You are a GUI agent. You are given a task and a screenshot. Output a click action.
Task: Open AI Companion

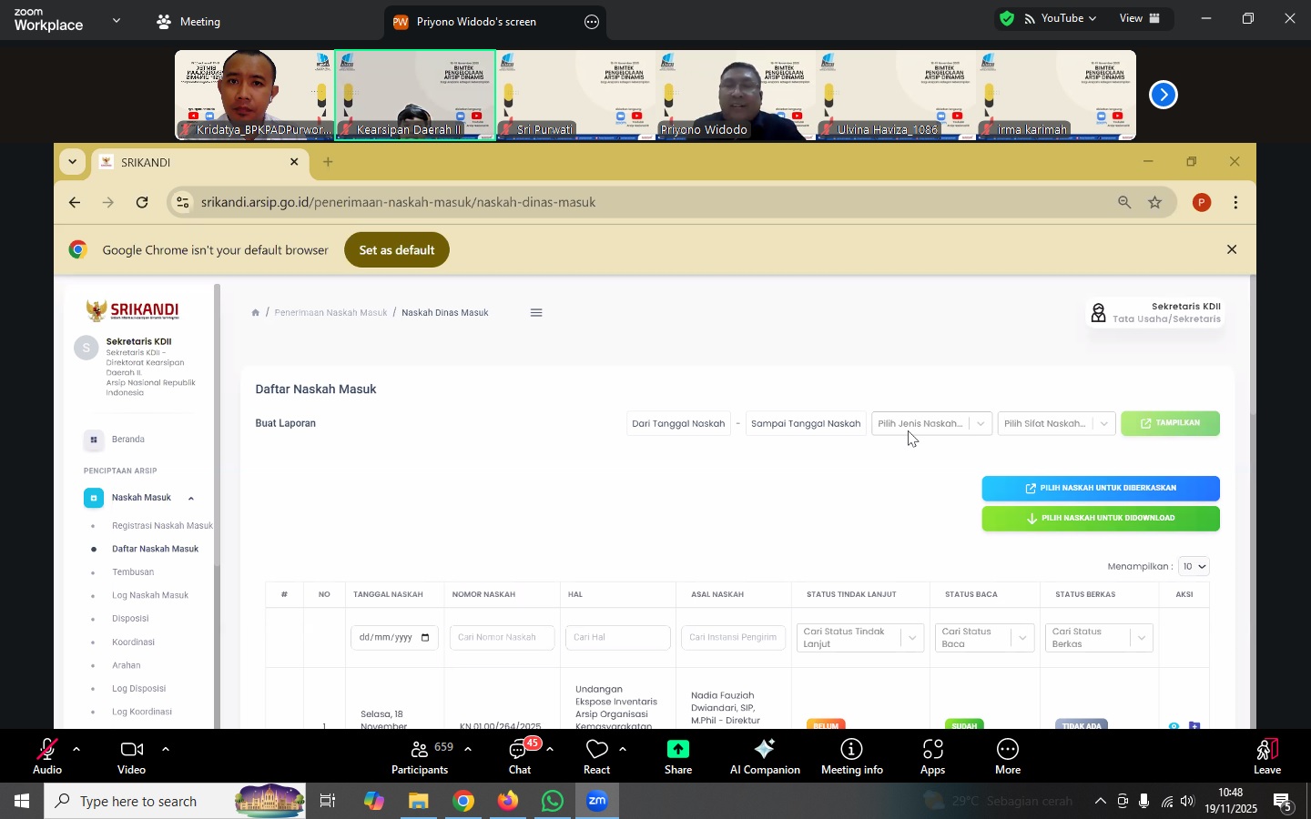point(765,755)
